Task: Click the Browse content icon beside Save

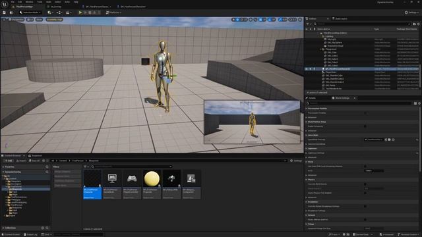Action: click(x=11, y=13)
